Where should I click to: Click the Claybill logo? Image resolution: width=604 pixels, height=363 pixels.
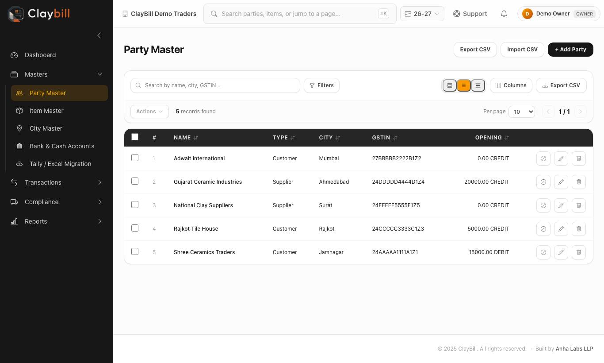pyautogui.click(x=39, y=14)
